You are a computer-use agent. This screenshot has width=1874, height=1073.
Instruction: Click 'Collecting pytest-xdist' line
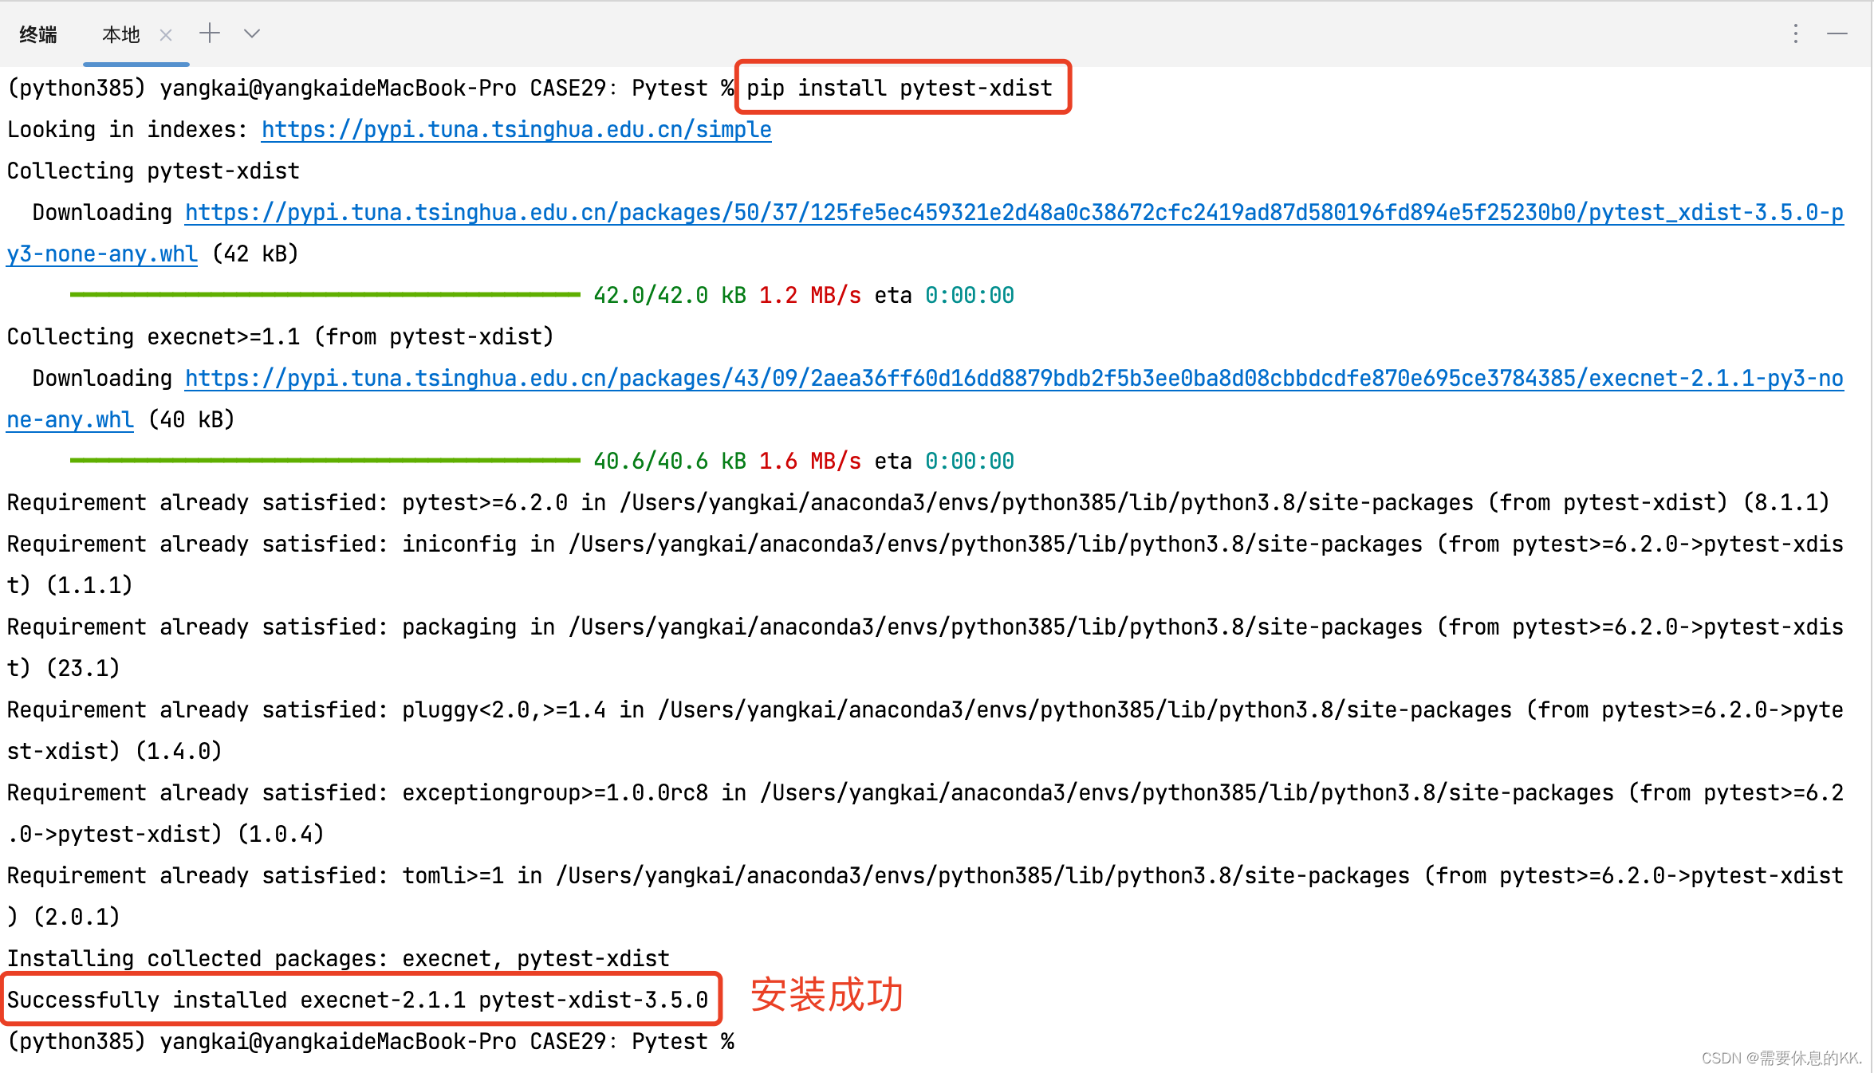pyautogui.click(x=153, y=171)
